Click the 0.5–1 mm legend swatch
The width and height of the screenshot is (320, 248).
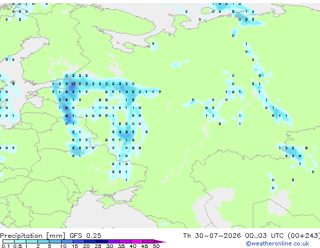click(x=20, y=241)
